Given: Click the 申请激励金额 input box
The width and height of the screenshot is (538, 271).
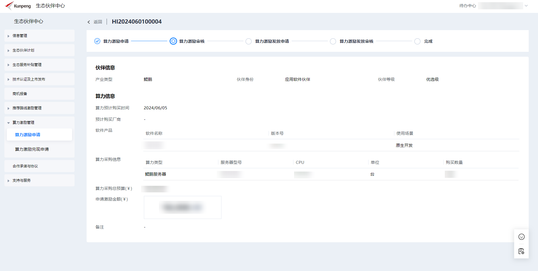Looking at the screenshot, I should tap(183, 207).
